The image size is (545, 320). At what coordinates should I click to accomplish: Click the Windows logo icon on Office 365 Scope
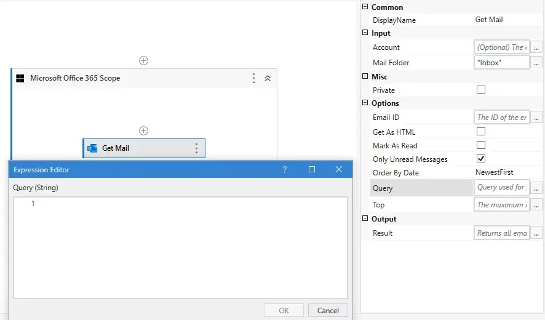20,78
